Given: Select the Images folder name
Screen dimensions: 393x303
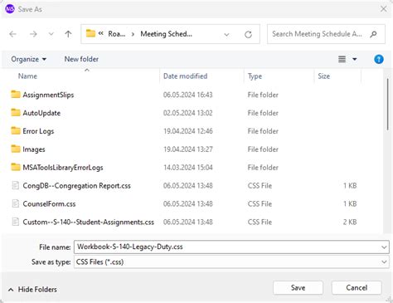Looking at the screenshot, I should (34, 149).
